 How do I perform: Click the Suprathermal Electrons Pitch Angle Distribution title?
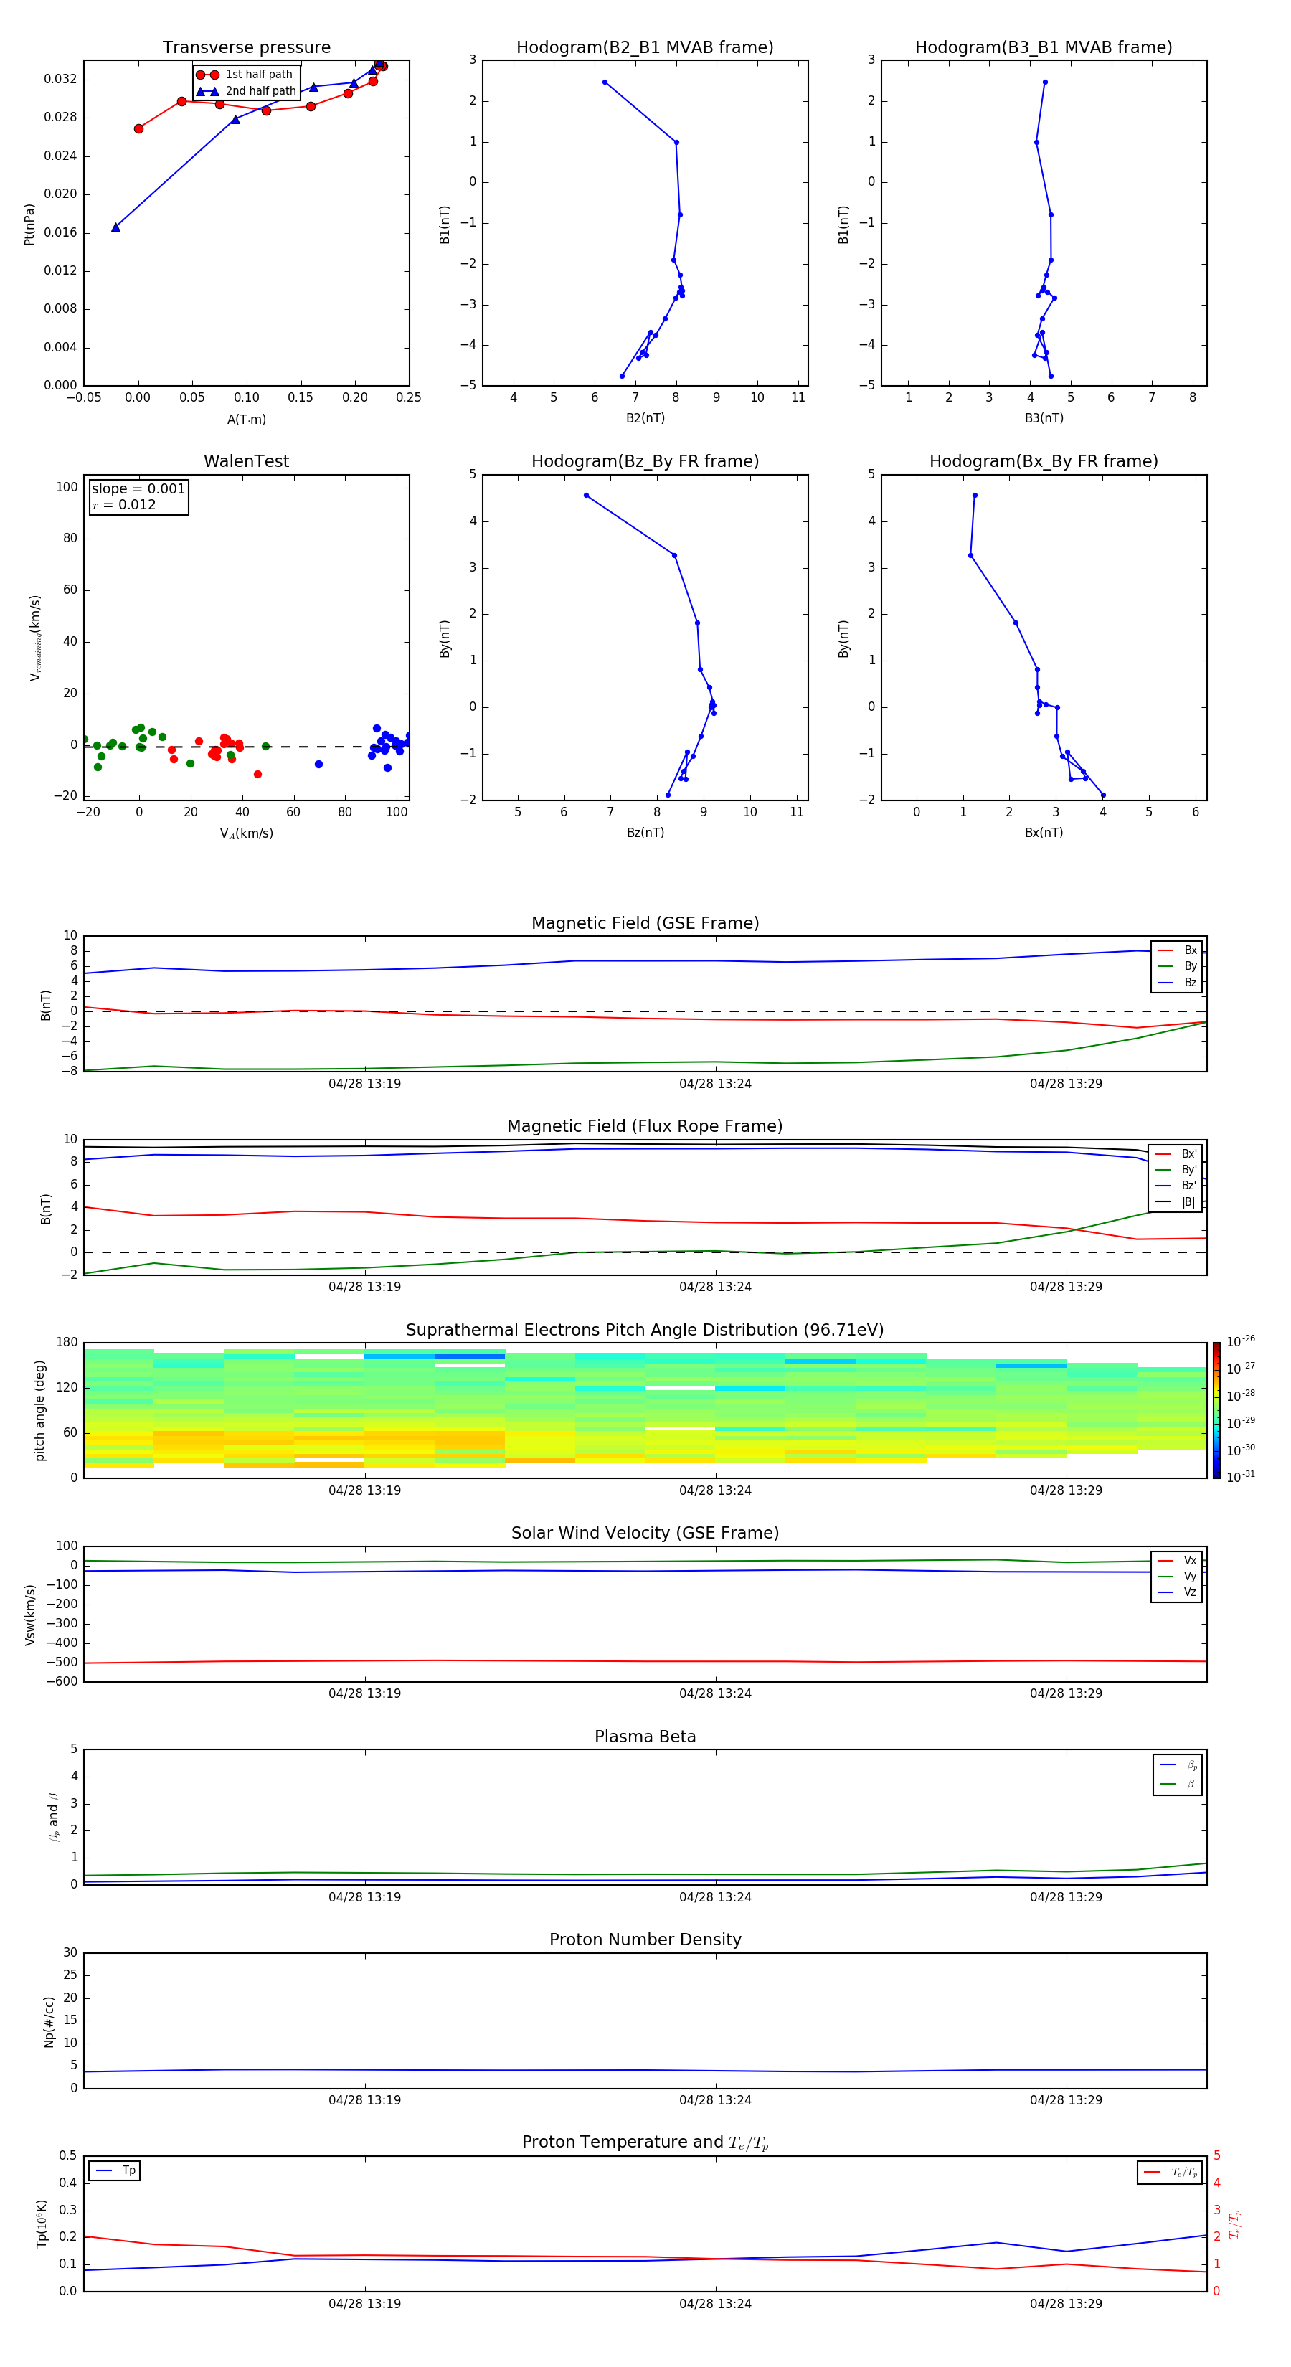click(x=644, y=1330)
